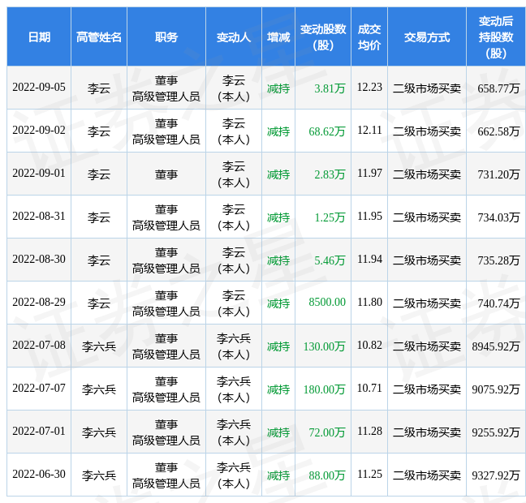
Task: Click the average price 12.23
Action: click(369, 87)
